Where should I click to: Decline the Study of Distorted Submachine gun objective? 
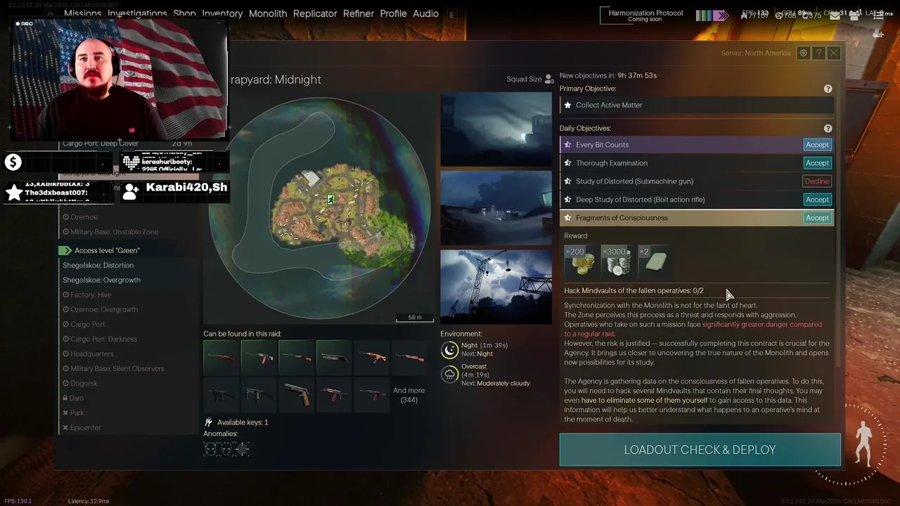click(817, 181)
